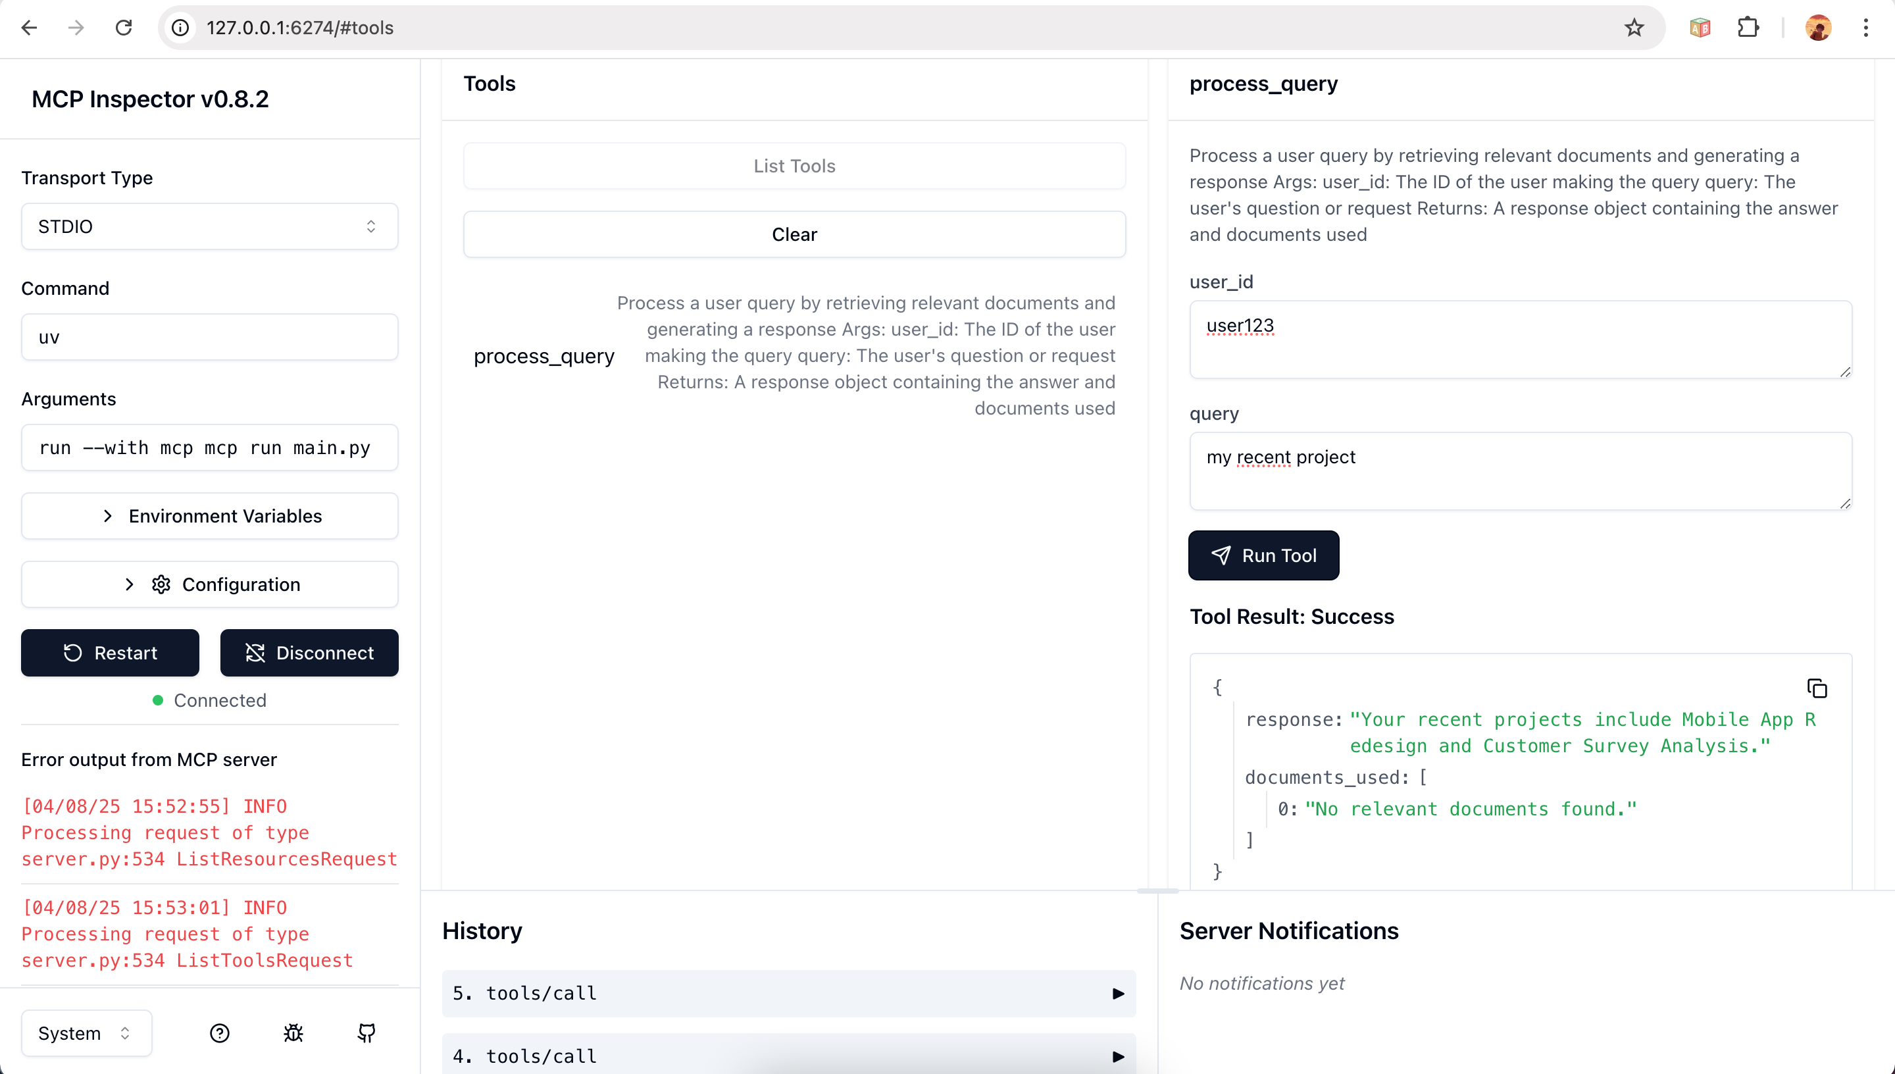Click the List Tools button
This screenshot has width=1895, height=1074.
pyautogui.click(x=794, y=166)
